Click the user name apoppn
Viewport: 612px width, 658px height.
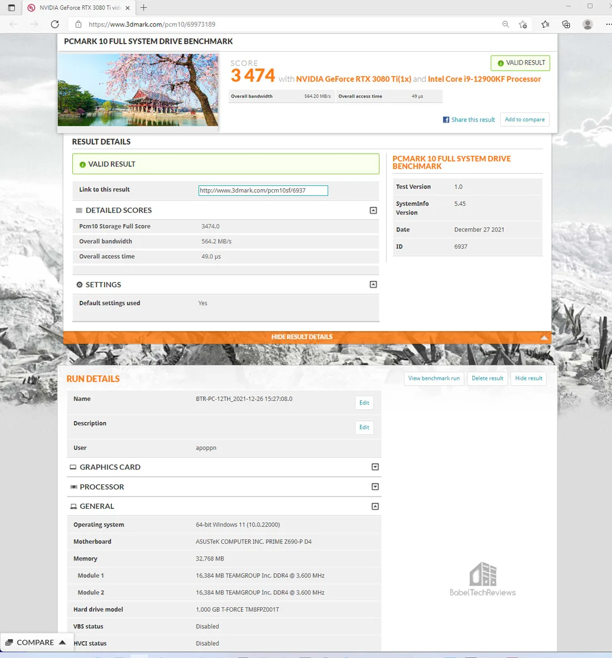tap(206, 448)
